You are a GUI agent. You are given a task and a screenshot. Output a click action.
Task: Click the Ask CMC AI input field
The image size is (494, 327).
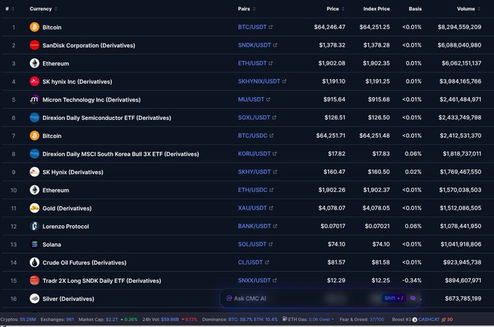click(x=320, y=299)
